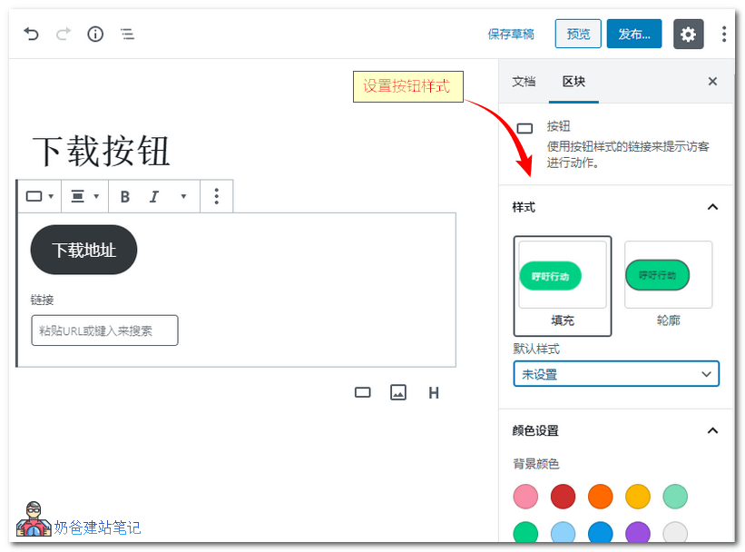The width and height of the screenshot is (745, 552).
Task: Select the red background color swatch
Action: (x=563, y=497)
